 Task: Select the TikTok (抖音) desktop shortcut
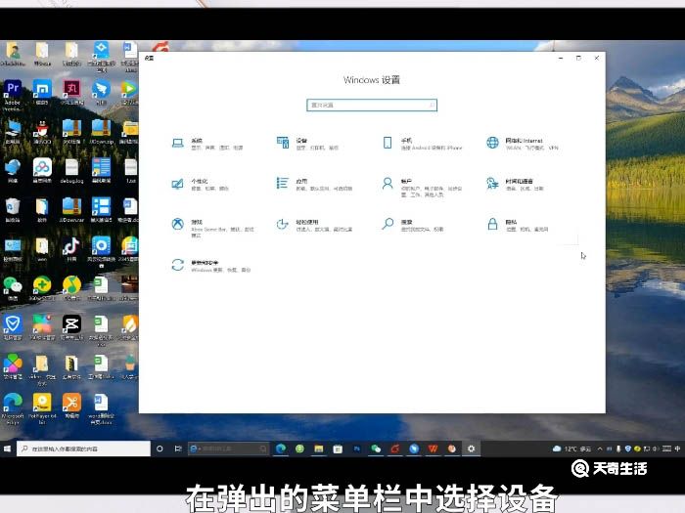point(71,249)
